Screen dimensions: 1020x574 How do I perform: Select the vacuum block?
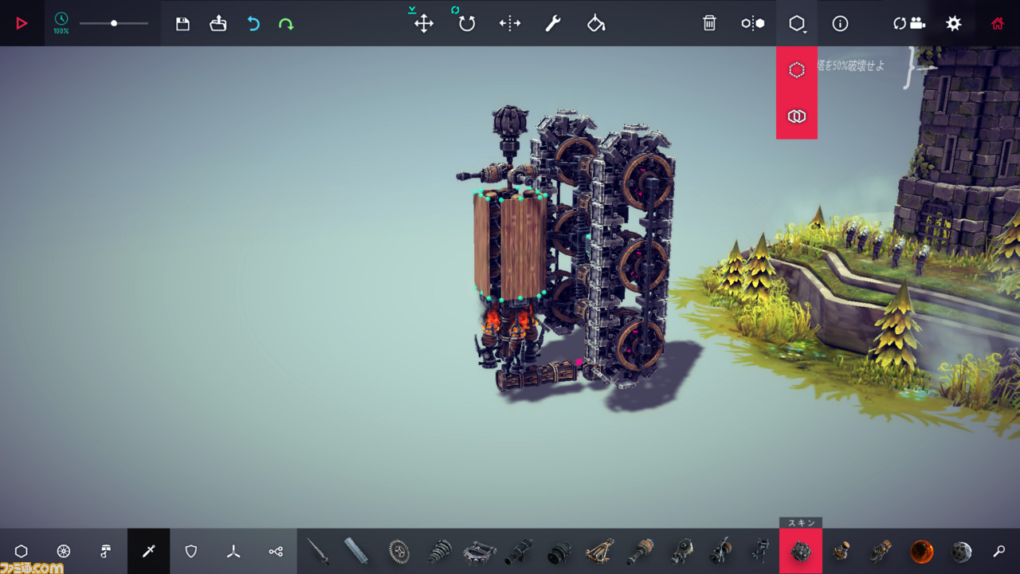click(x=681, y=551)
